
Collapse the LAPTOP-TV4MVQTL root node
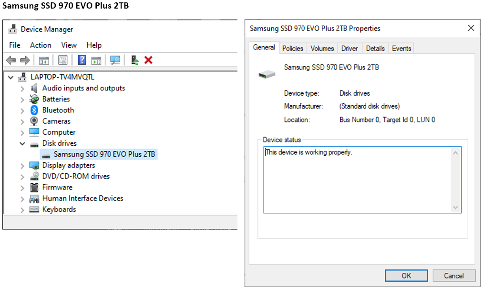(x=11, y=78)
